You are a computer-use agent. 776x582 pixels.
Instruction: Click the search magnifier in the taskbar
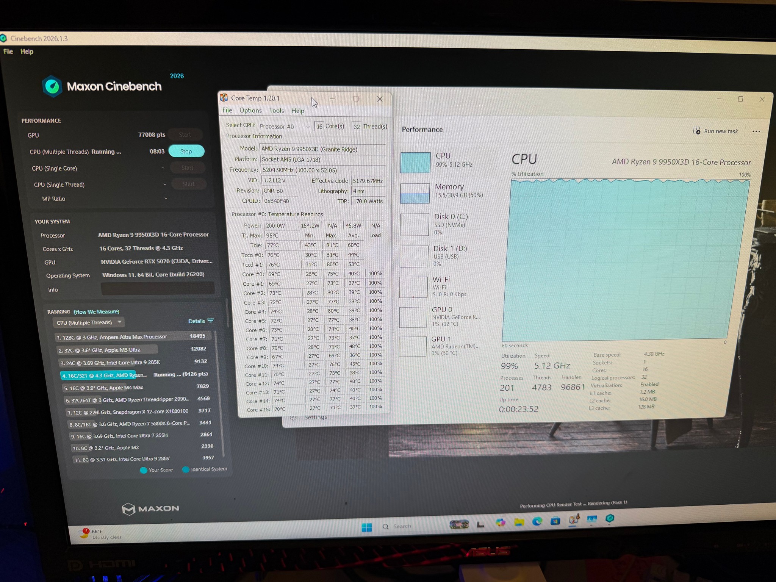pyautogui.click(x=385, y=526)
